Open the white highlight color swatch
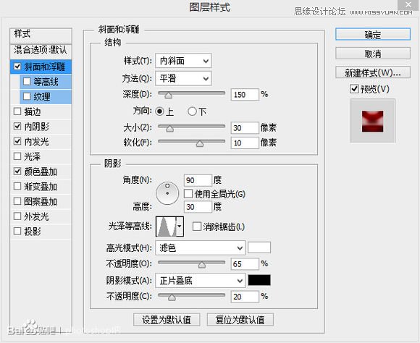This screenshot has width=420, height=343. [x=259, y=247]
